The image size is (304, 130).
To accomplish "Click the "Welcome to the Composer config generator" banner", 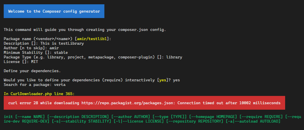I will (x=54, y=11).
